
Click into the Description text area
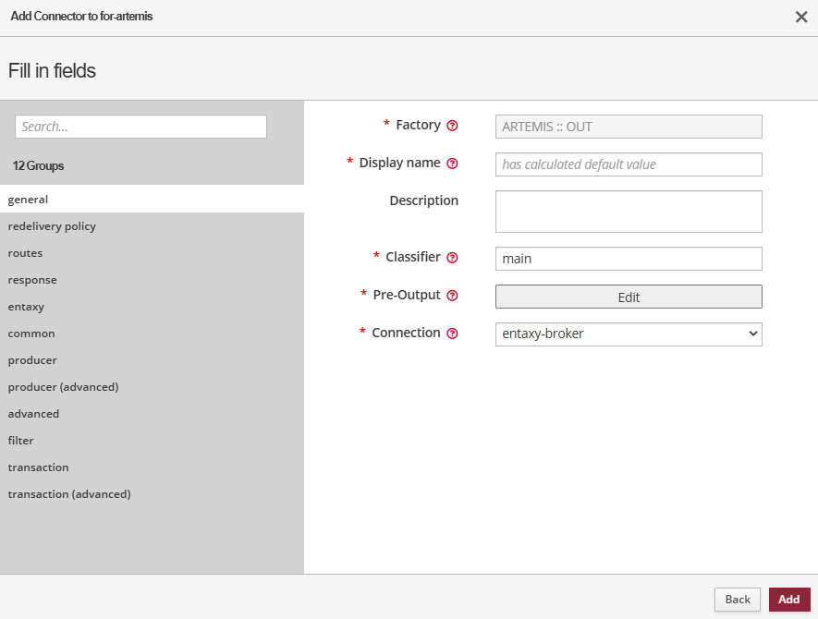click(x=629, y=212)
